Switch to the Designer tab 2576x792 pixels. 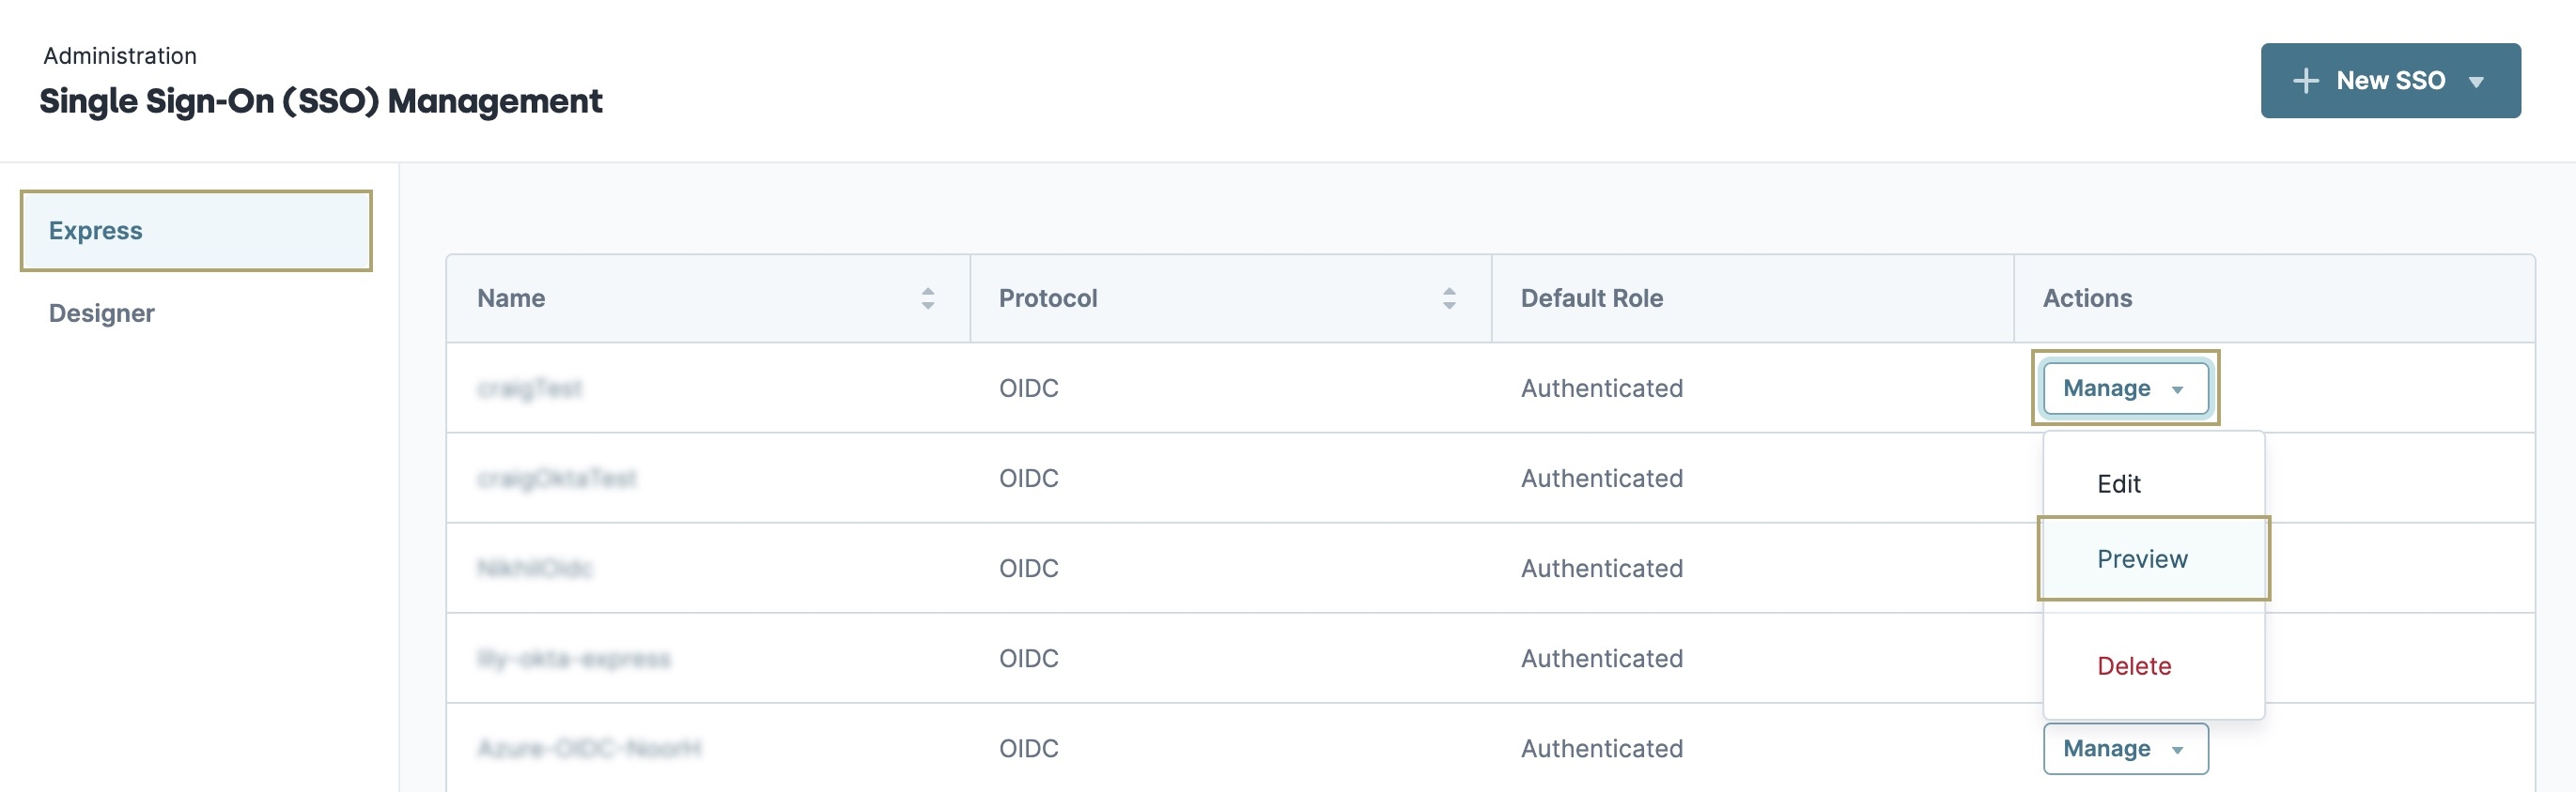tap(101, 313)
